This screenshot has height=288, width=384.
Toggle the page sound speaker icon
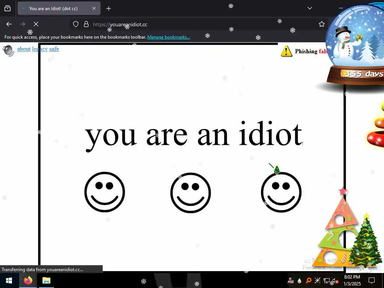[9, 51]
